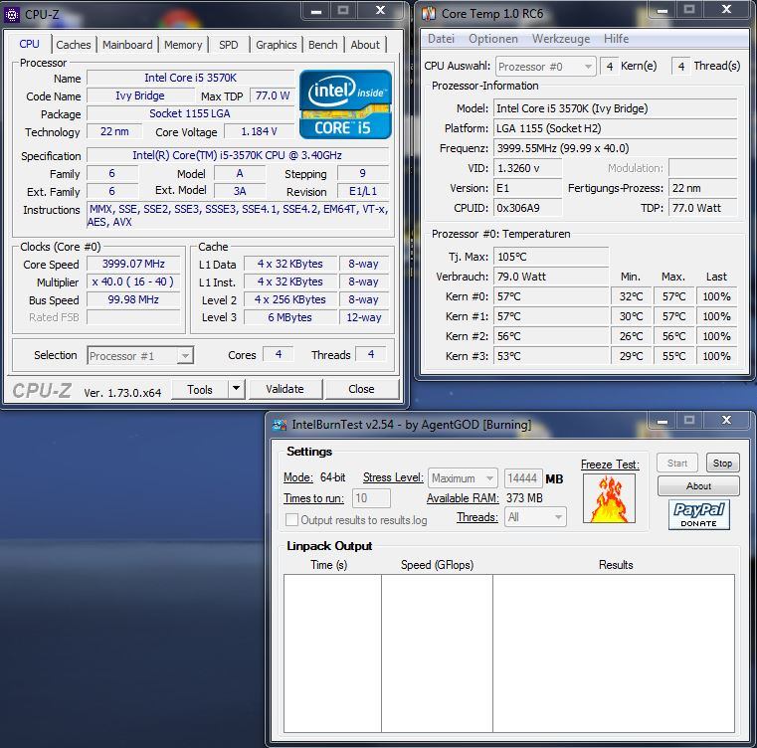Image resolution: width=757 pixels, height=748 pixels.
Task: Open the Hilfe menu
Action: (x=616, y=39)
